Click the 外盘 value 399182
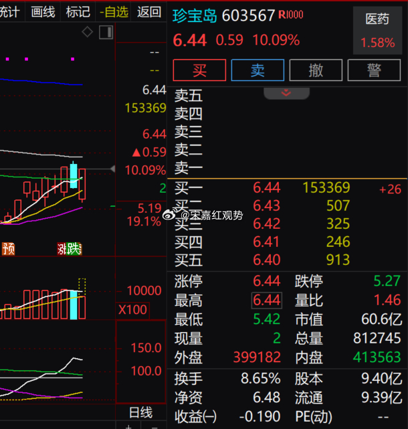This screenshot has height=429, width=408. [x=257, y=357]
